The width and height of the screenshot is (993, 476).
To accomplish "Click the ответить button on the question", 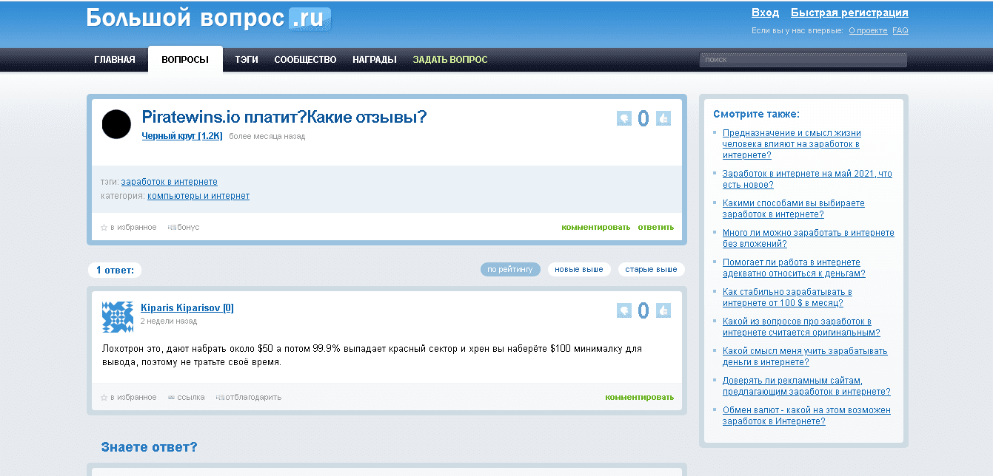I will 656,227.
